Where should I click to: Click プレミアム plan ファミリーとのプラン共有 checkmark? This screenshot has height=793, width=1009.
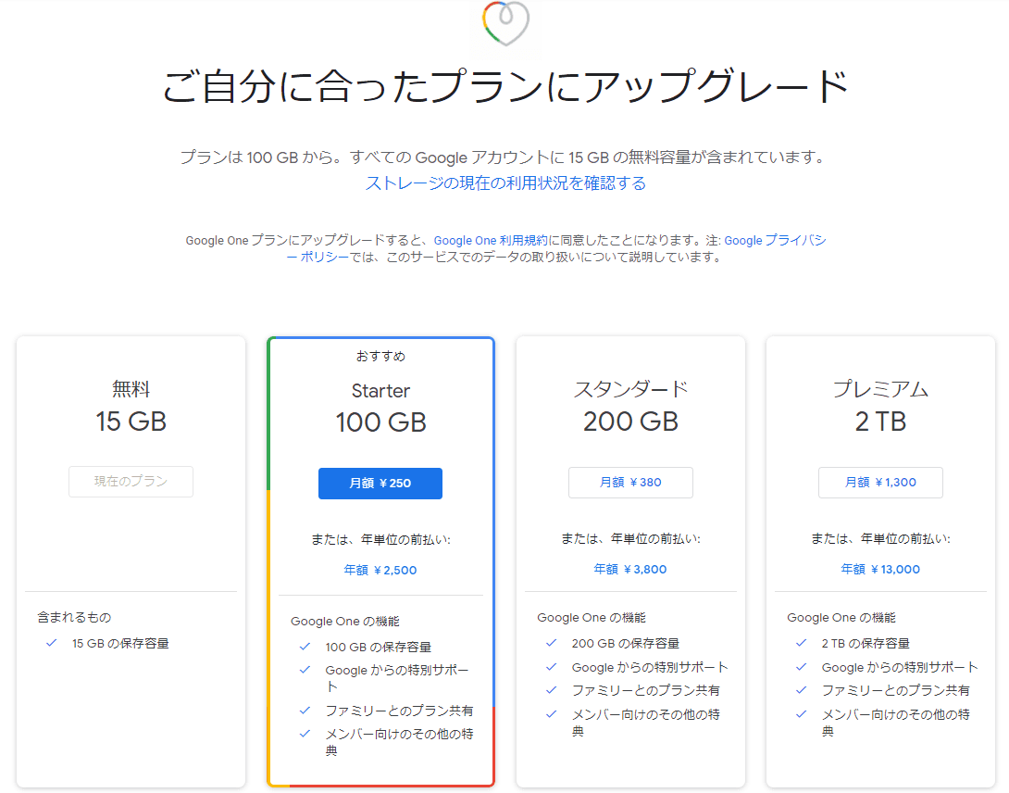(802, 690)
